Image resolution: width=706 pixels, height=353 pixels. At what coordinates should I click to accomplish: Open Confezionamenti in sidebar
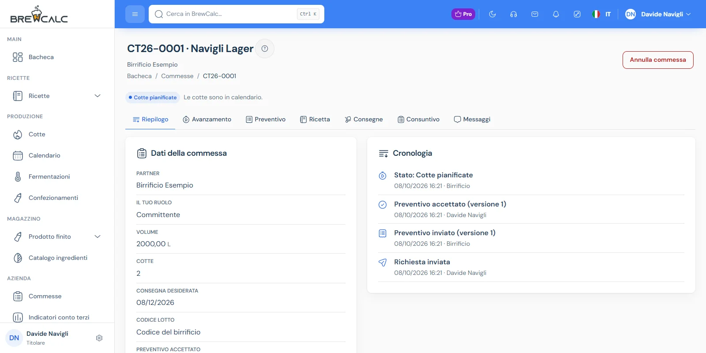tap(57, 198)
